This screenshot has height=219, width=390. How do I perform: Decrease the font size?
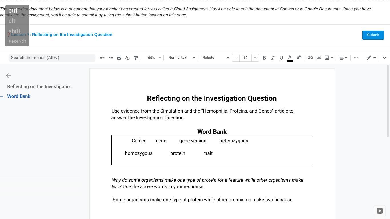236,58
